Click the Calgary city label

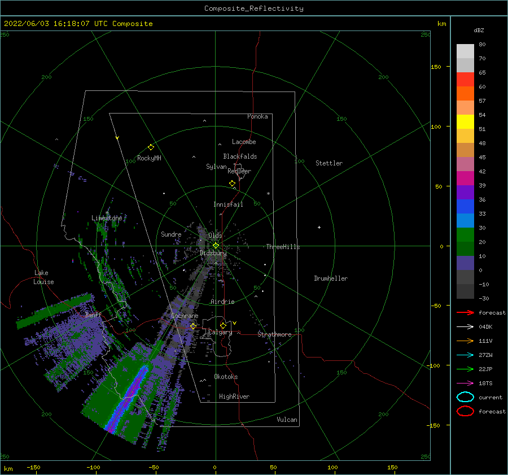point(220,332)
